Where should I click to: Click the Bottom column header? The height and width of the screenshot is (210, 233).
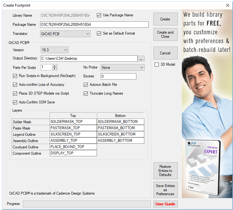(x=121, y=115)
